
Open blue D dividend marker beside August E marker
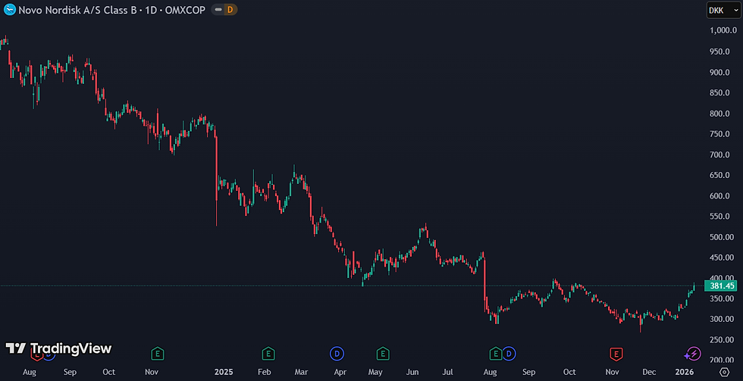pyautogui.click(x=509, y=353)
